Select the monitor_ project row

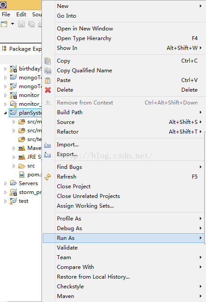click(21, 104)
